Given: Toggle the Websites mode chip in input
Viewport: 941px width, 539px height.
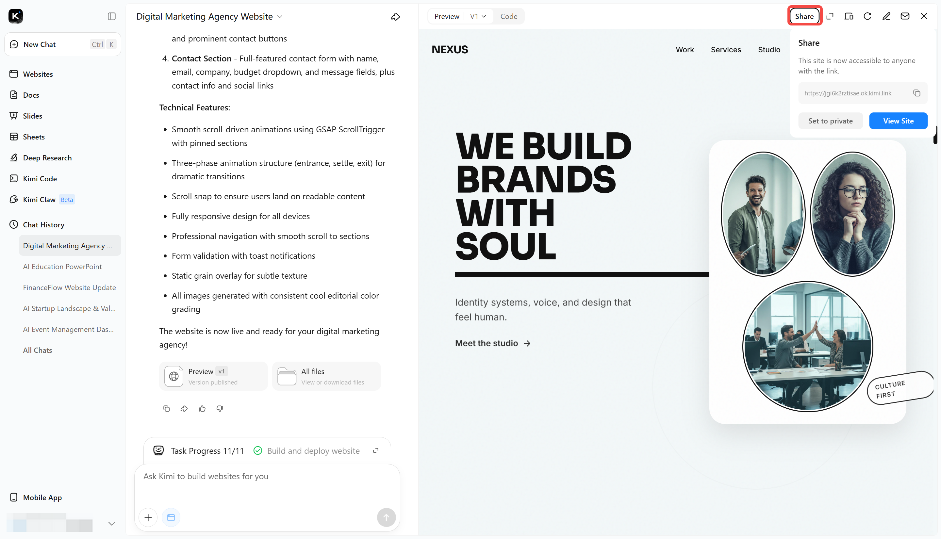Looking at the screenshot, I should pos(171,517).
